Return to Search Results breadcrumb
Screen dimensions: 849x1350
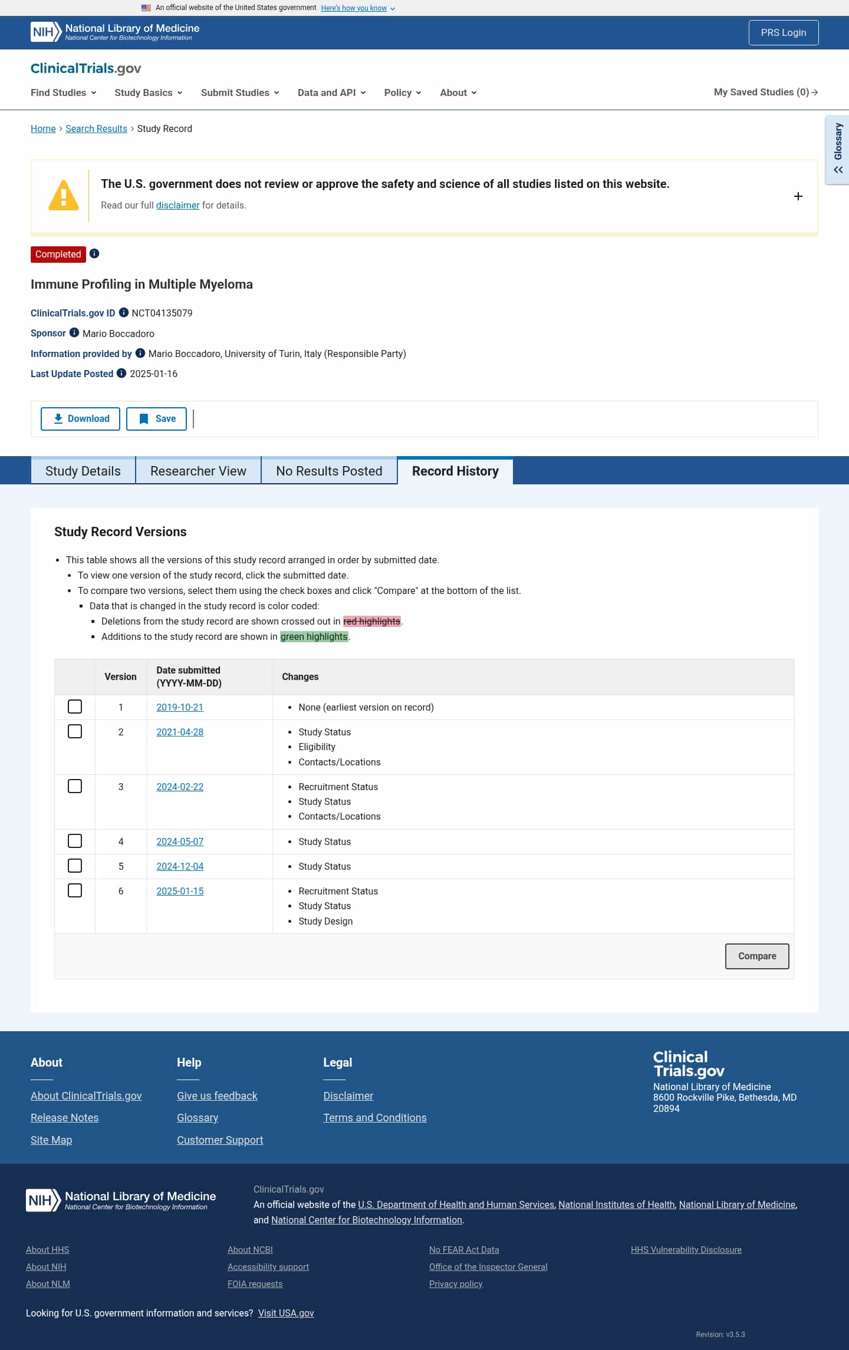pos(96,128)
